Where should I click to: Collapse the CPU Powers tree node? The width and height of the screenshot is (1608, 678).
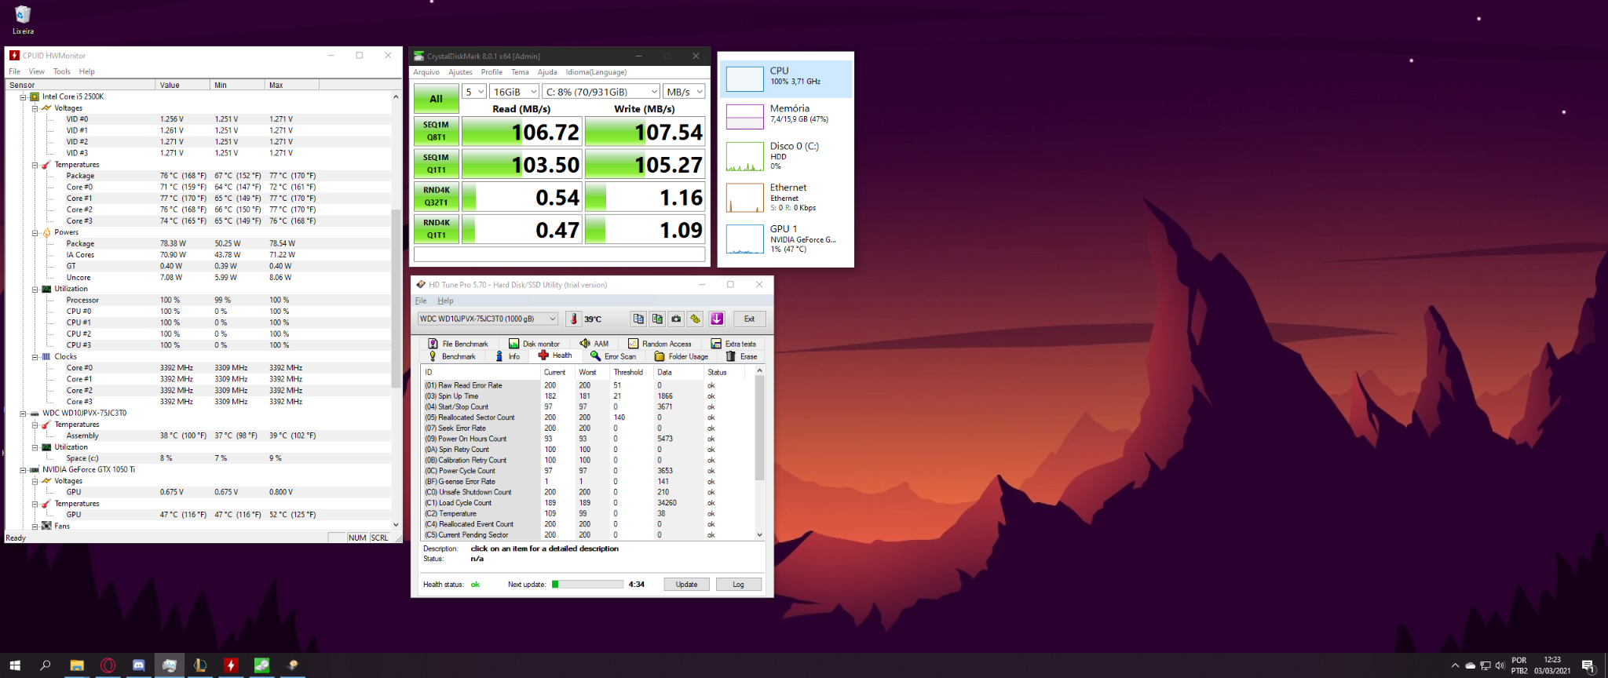[35, 232]
